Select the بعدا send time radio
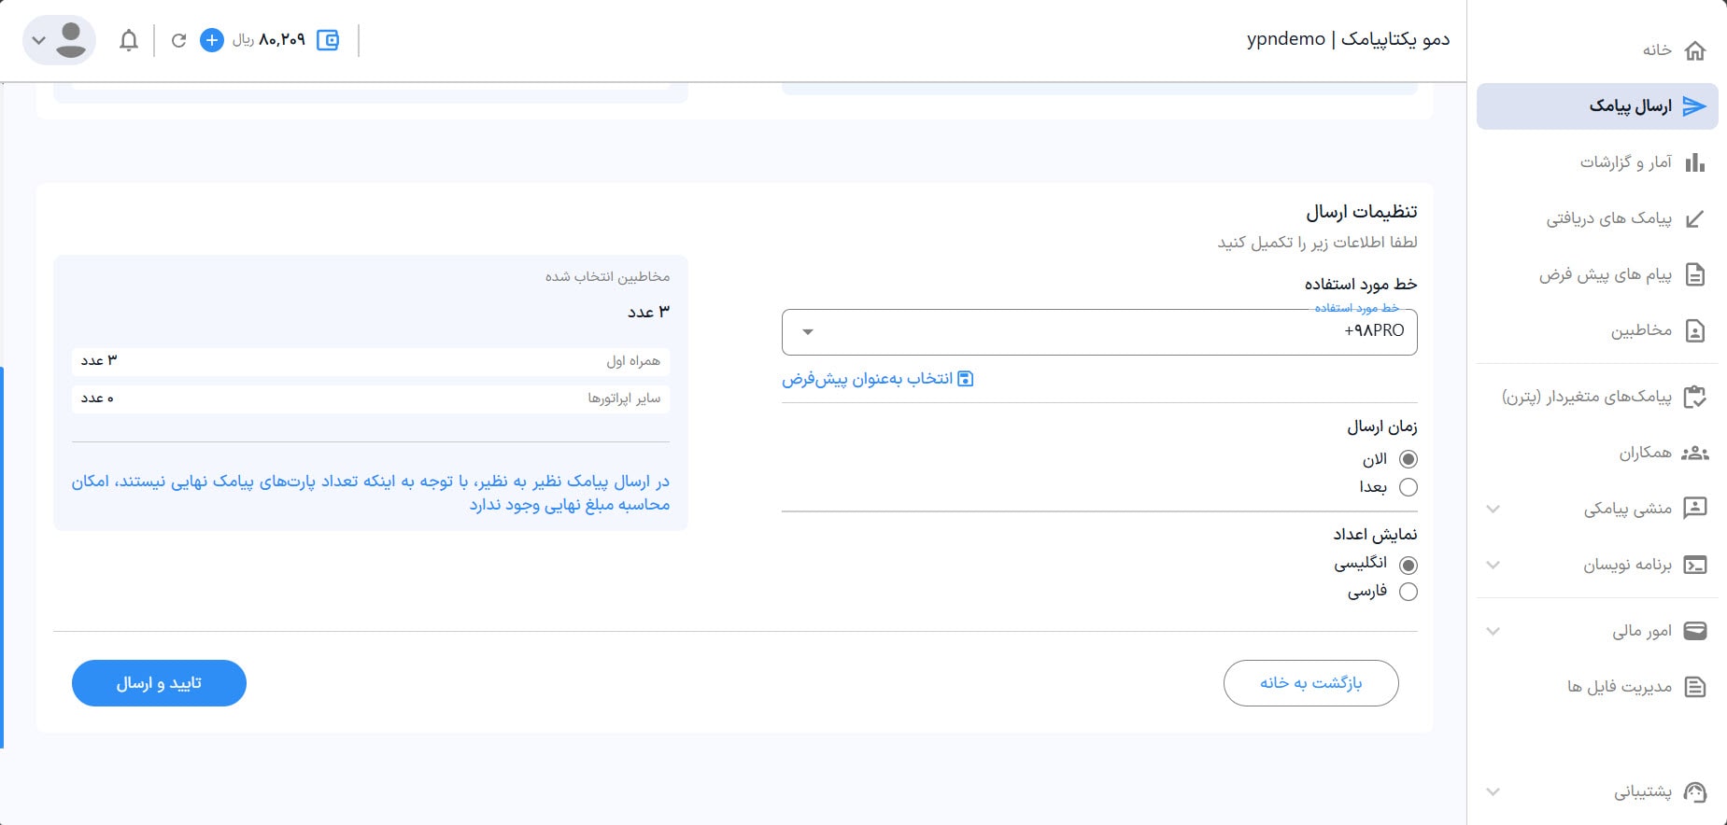The width and height of the screenshot is (1727, 825). pyautogui.click(x=1408, y=487)
